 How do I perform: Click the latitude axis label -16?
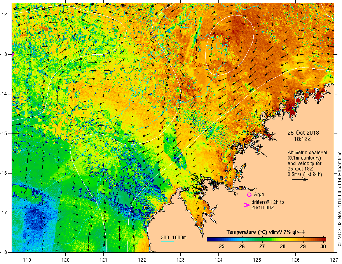click(4, 173)
